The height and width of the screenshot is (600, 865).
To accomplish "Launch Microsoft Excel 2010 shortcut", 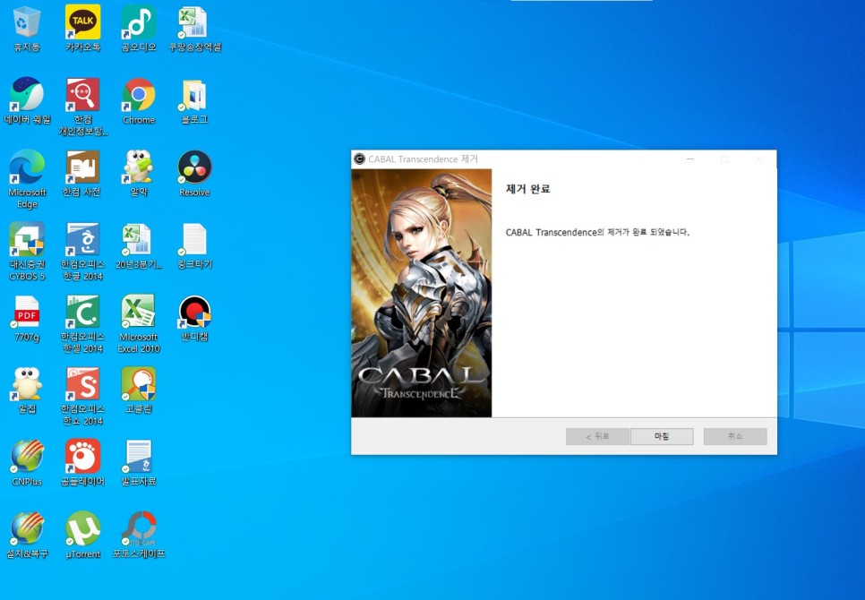I will [139, 323].
